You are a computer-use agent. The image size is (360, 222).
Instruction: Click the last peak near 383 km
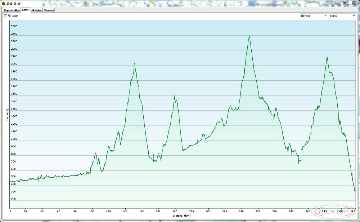(x=327, y=57)
